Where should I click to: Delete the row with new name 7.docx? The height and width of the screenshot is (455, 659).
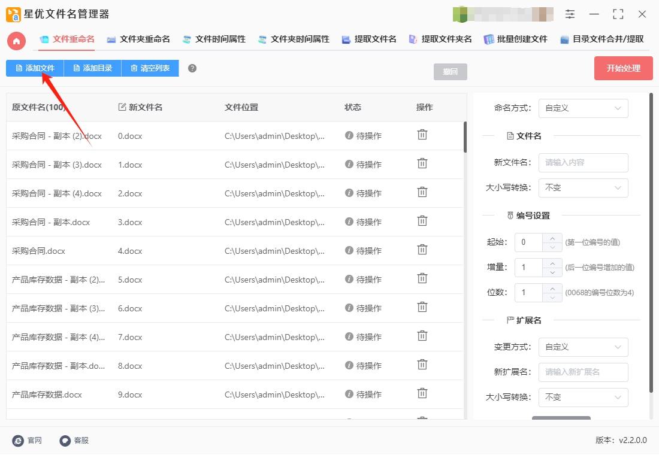(422, 336)
